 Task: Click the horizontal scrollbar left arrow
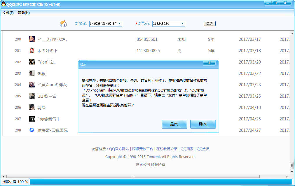pyautogui.click(x=4, y=177)
